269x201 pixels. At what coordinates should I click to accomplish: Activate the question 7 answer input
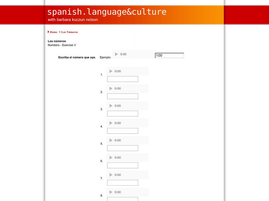[123, 183]
